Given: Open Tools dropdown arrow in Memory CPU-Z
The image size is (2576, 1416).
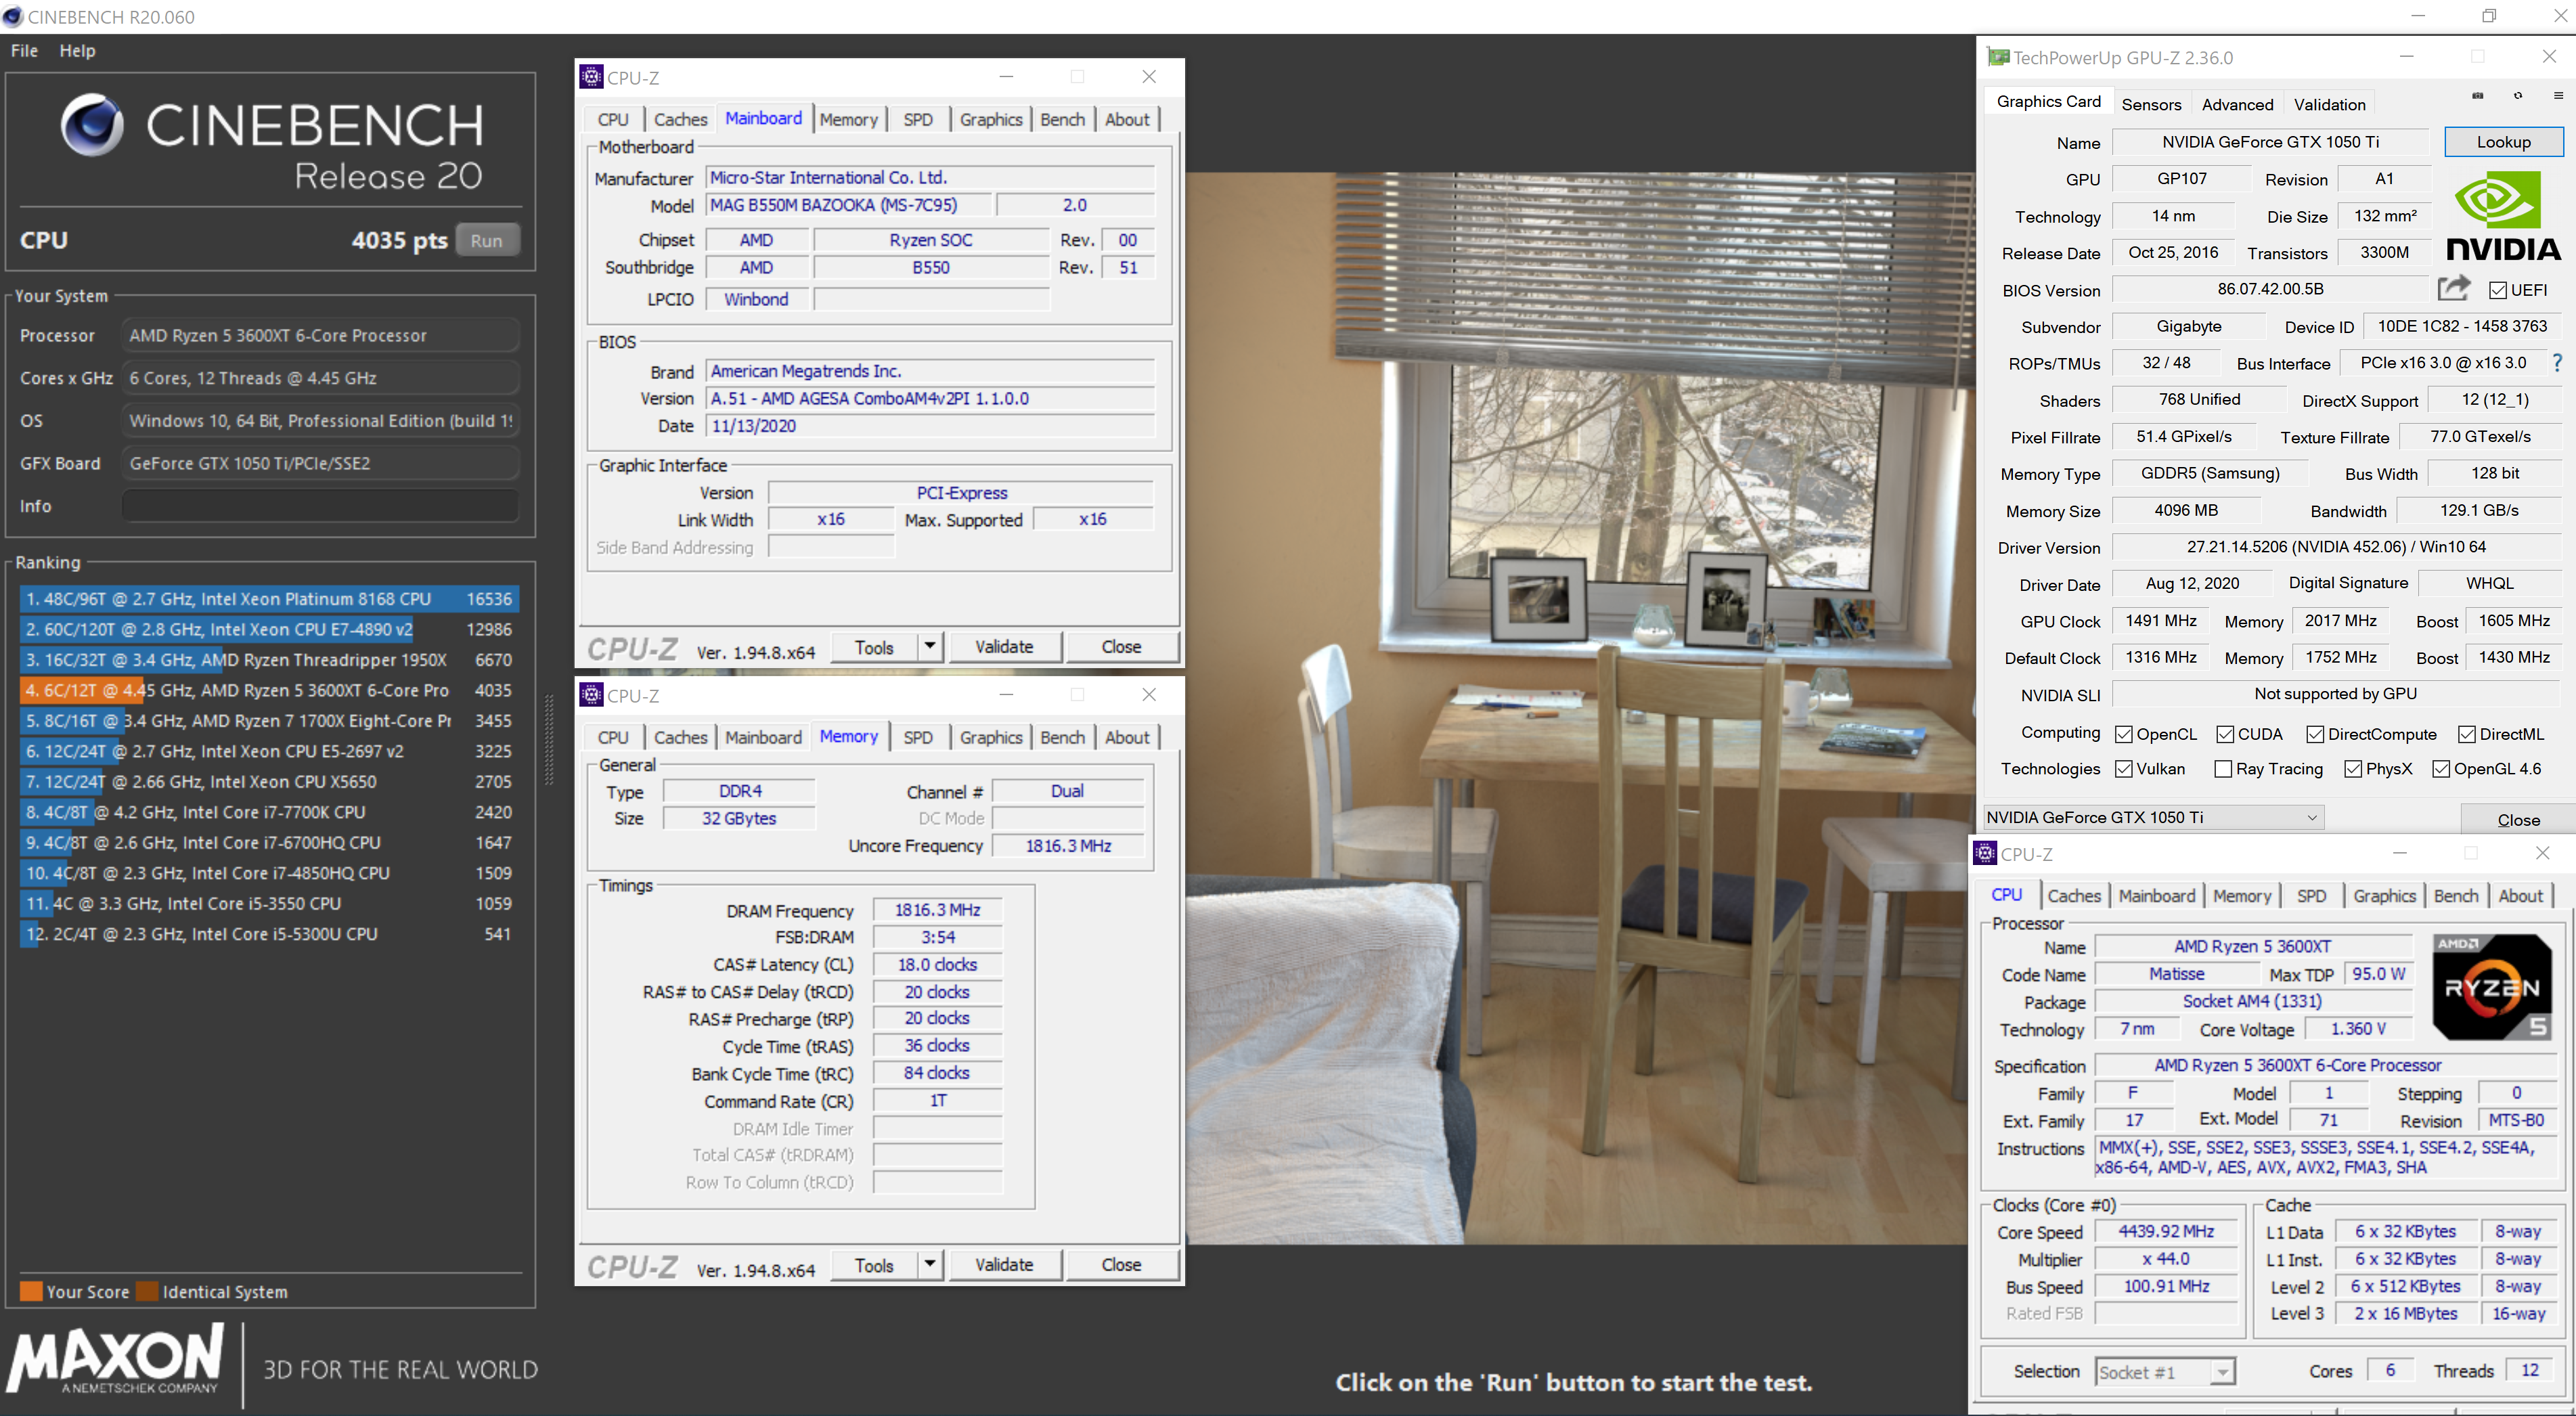Looking at the screenshot, I should coord(930,1264).
